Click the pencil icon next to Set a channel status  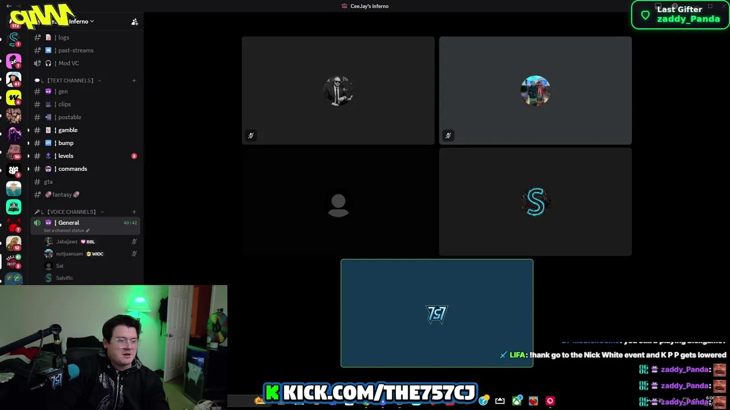point(88,231)
